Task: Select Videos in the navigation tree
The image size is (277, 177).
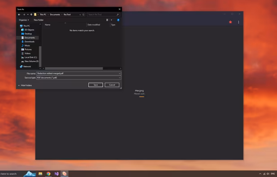Action: coord(26,53)
